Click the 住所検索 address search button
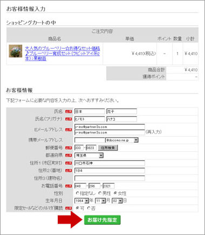Viewport: 205px width, 235px height. tap(108, 148)
